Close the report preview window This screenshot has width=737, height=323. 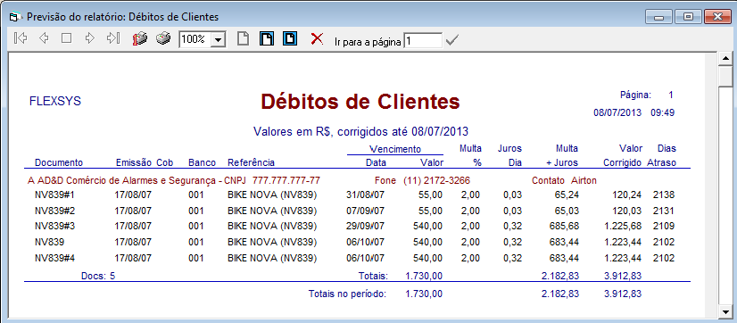(717, 17)
